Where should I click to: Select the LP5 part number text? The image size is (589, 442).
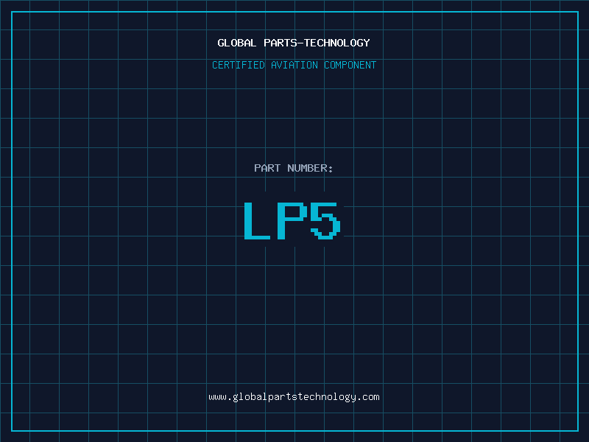coord(292,220)
